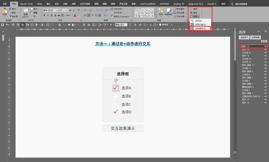
Task: Toggle visibility of 文本框 12
Action: click(x=265, y=62)
